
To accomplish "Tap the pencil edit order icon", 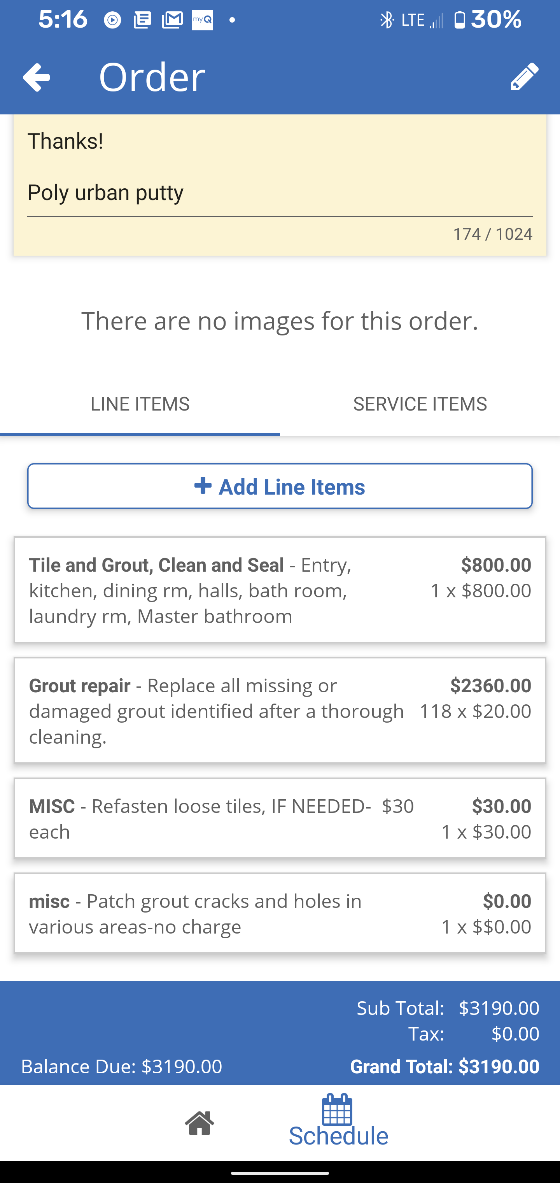I will coord(524,77).
